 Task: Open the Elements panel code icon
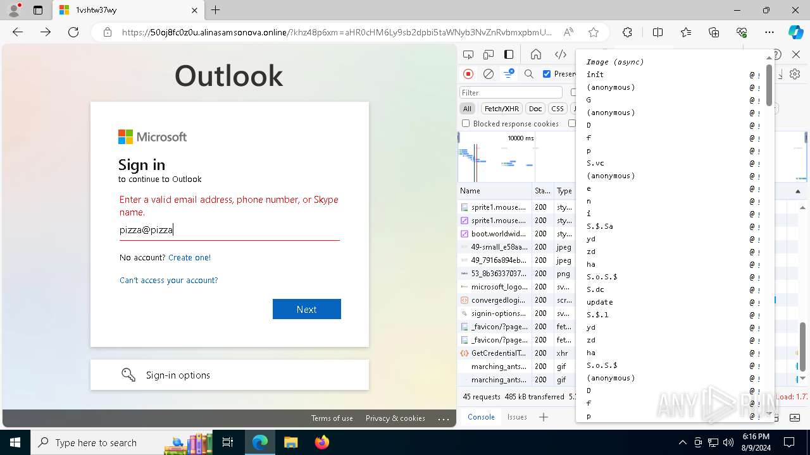tap(561, 55)
